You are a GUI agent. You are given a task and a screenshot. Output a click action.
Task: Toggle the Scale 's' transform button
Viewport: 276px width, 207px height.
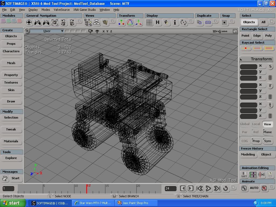coord(270,67)
